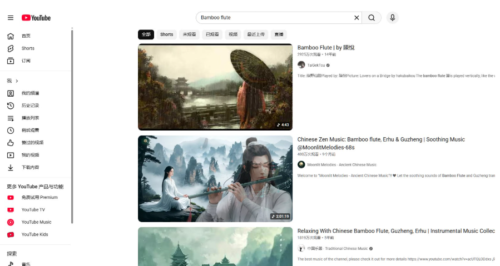Click the 2:01:19 duration badge
This screenshot has height=266, width=500.
pos(280,217)
